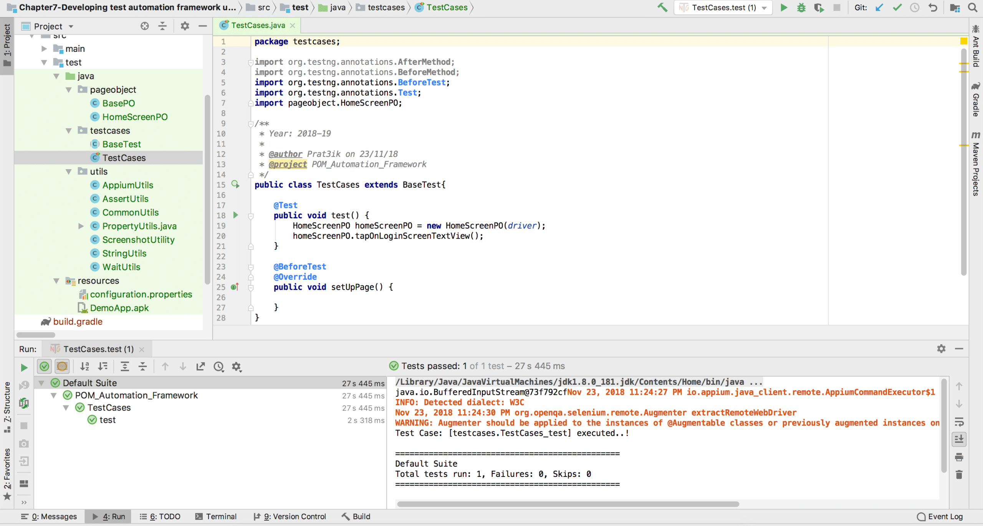Update project from Git

coord(879,7)
